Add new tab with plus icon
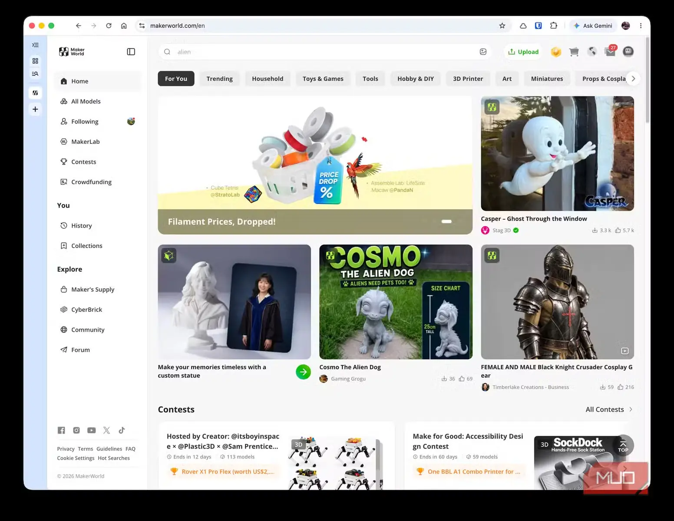 (35, 109)
